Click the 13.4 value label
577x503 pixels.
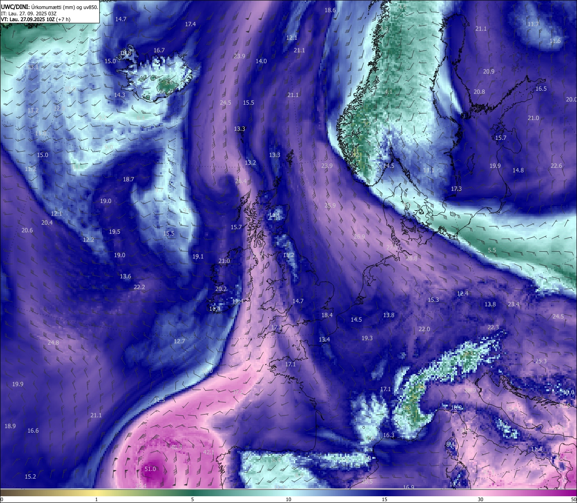tap(324, 340)
